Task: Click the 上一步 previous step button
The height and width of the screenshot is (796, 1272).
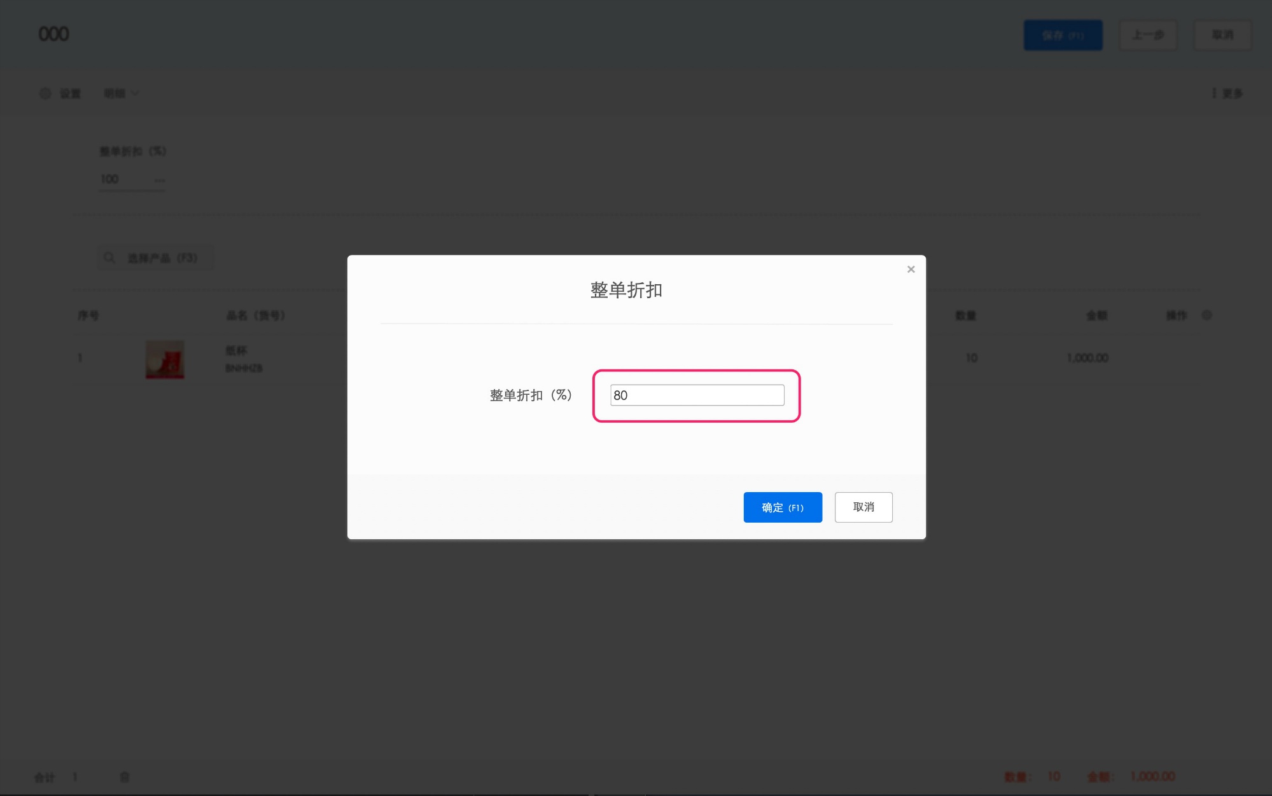Action: click(x=1148, y=35)
